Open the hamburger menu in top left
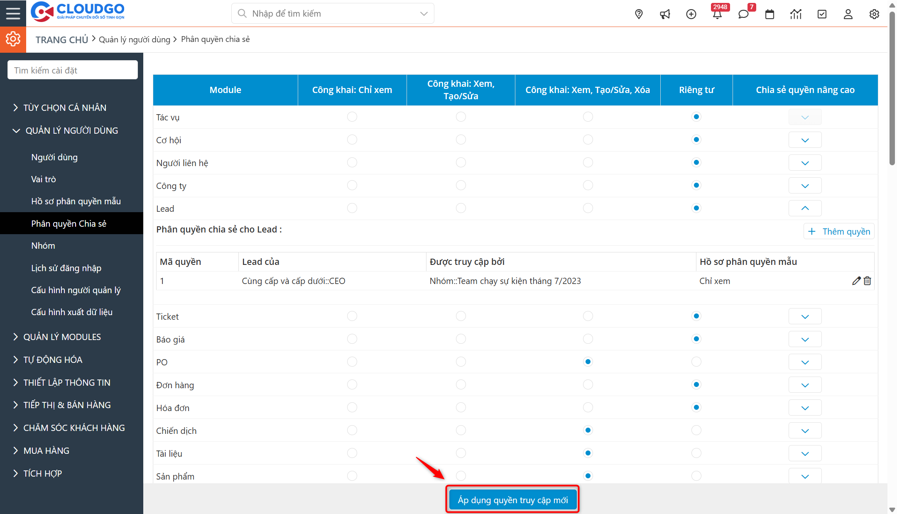The width and height of the screenshot is (897, 514). click(x=13, y=13)
